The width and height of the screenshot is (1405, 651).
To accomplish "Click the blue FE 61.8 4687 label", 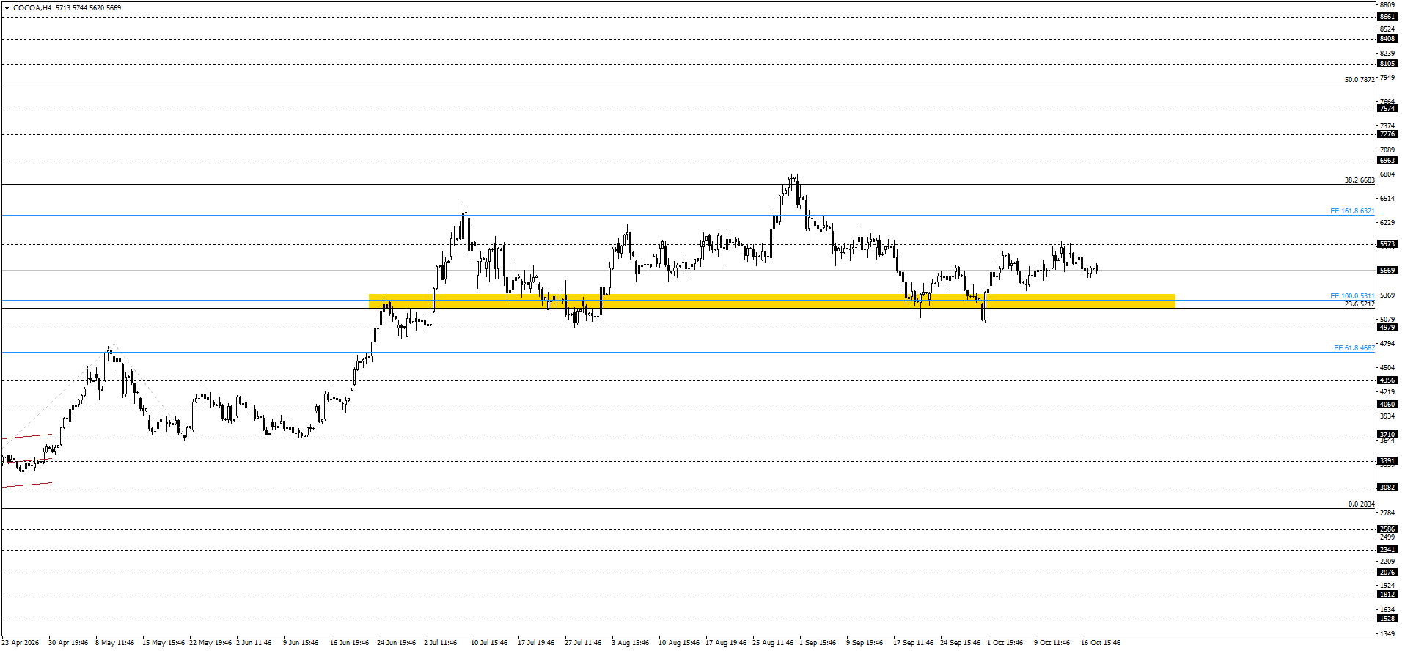I will (x=1354, y=348).
